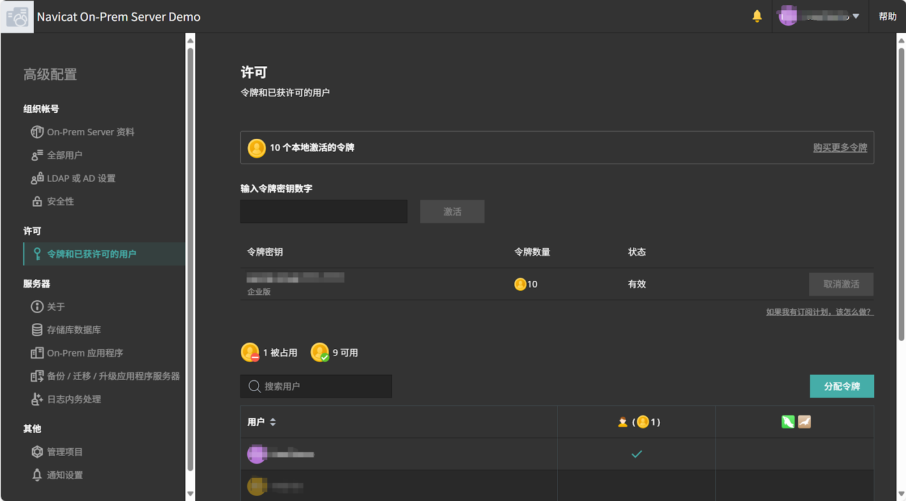Click the tan chart app icon in table header
The width and height of the screenshot is (906, 501).
(x=804, y=422)
